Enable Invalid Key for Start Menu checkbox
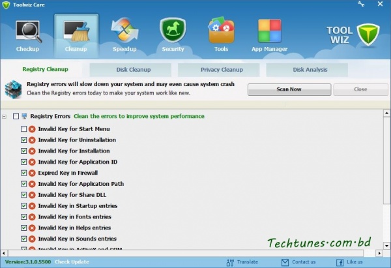Image resolution: width=391 pixels, height=268 pixels. [23, 129]
